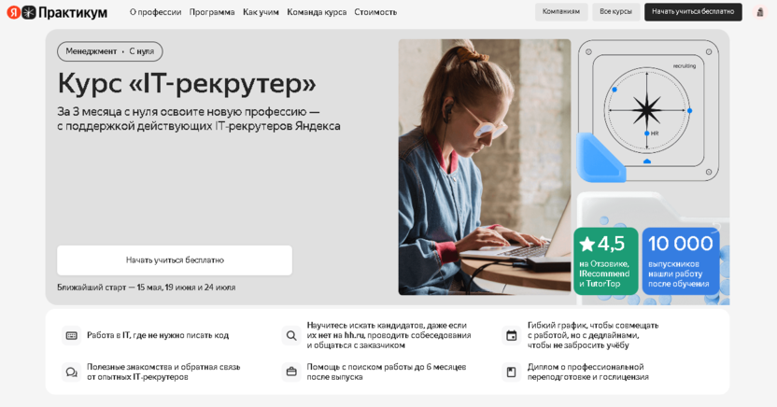
Task: Click the compass illustration labeled recruiting
Action: point(648,111)
